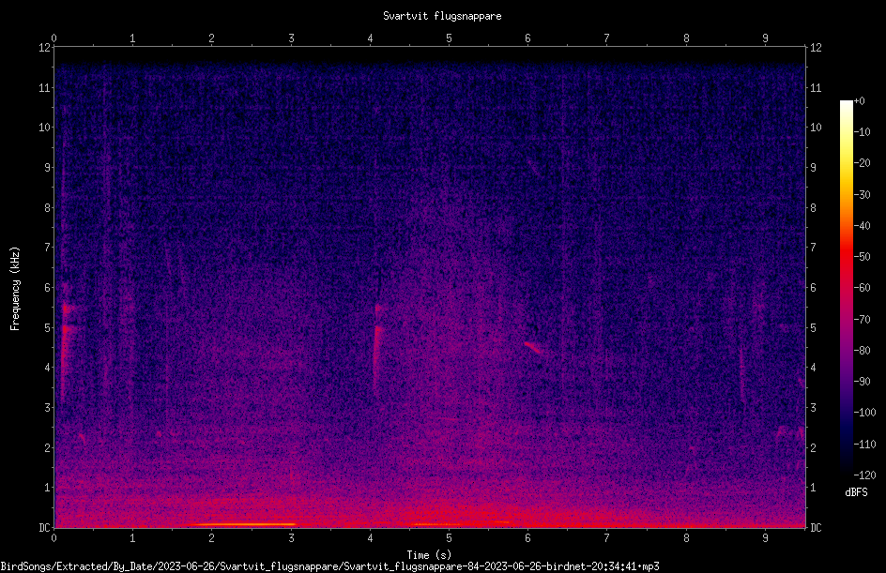Click the "dBFS" label under the color scale
The image size is (886, 573).
coord(856,492)
